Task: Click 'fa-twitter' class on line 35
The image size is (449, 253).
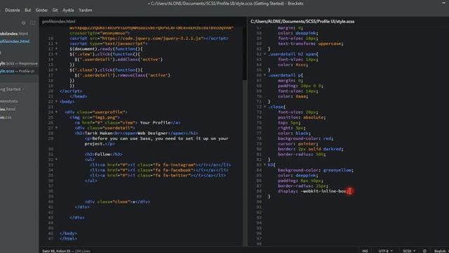Action: coord(176,175)
